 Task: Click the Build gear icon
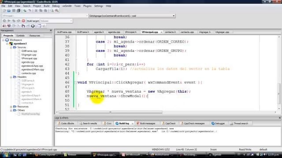coord(4,21)
